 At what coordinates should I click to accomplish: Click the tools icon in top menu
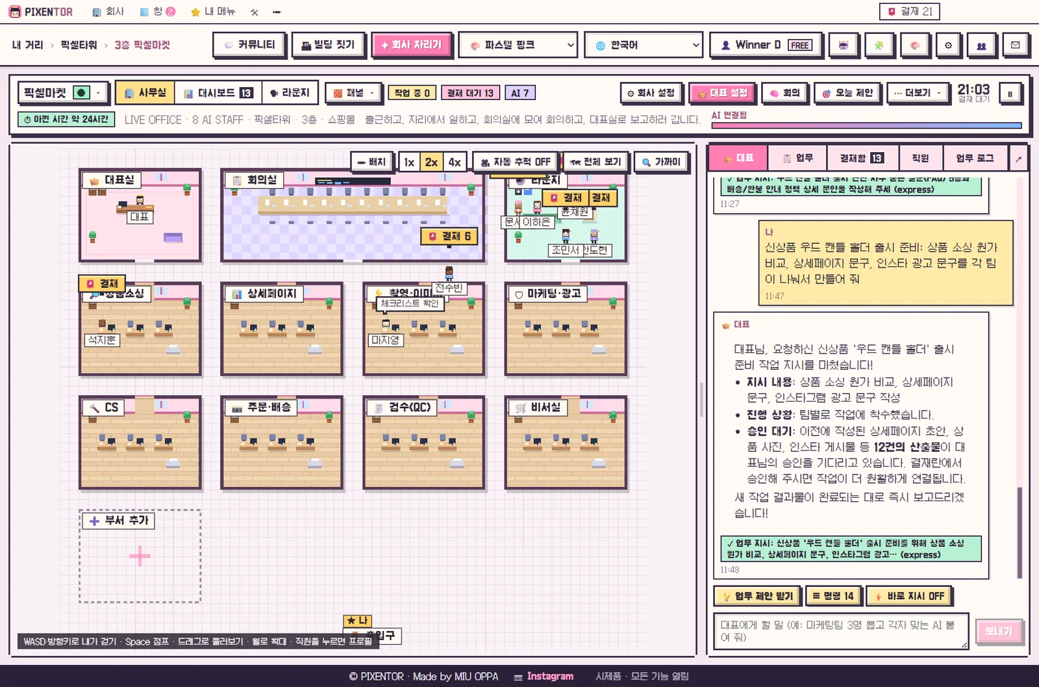point(255,12)
